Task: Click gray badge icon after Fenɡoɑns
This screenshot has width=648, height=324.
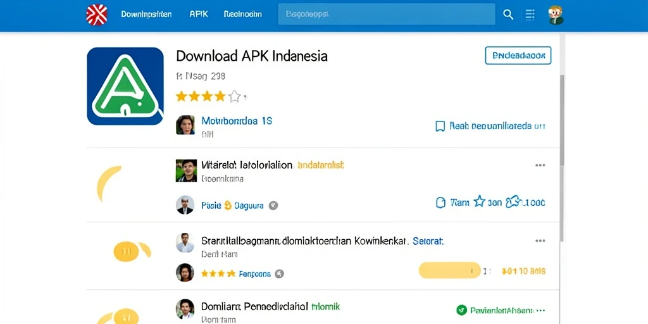Action: (279, 273)
